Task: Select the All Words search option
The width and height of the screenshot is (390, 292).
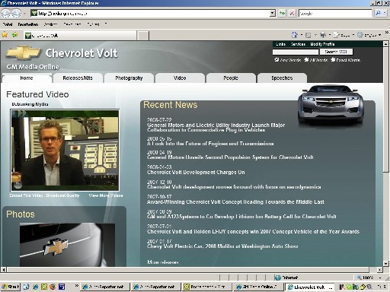Action: pyautogui.click(x=306, y=60)
